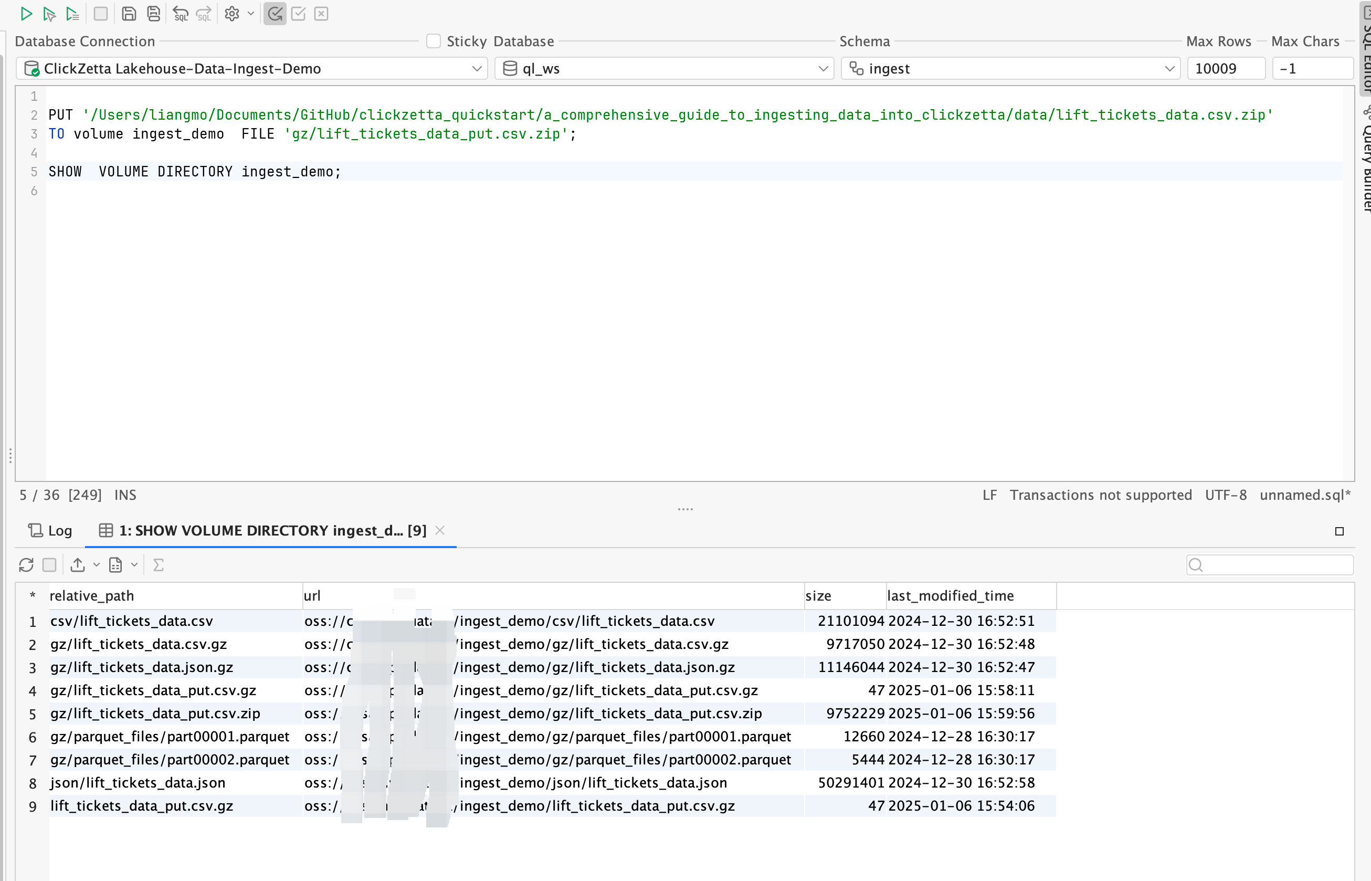The image size is (1371, 881).
Task: Toggle the auto-commit button in toolbar
Action: [x=275, y=14]
